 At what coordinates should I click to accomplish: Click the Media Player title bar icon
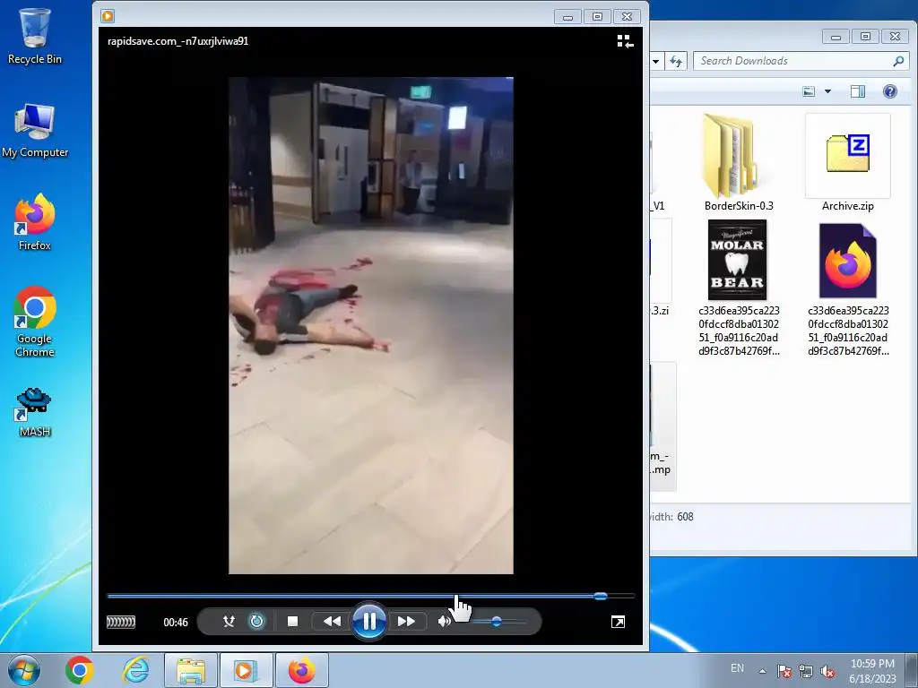pyautogui.click(x=108, y=16)
